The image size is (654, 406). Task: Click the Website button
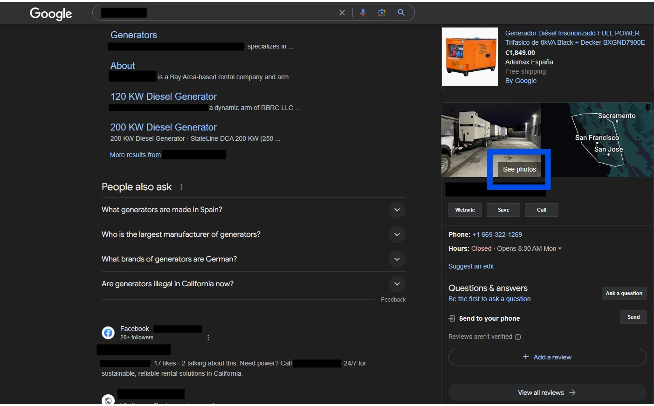tap(465, 210)
